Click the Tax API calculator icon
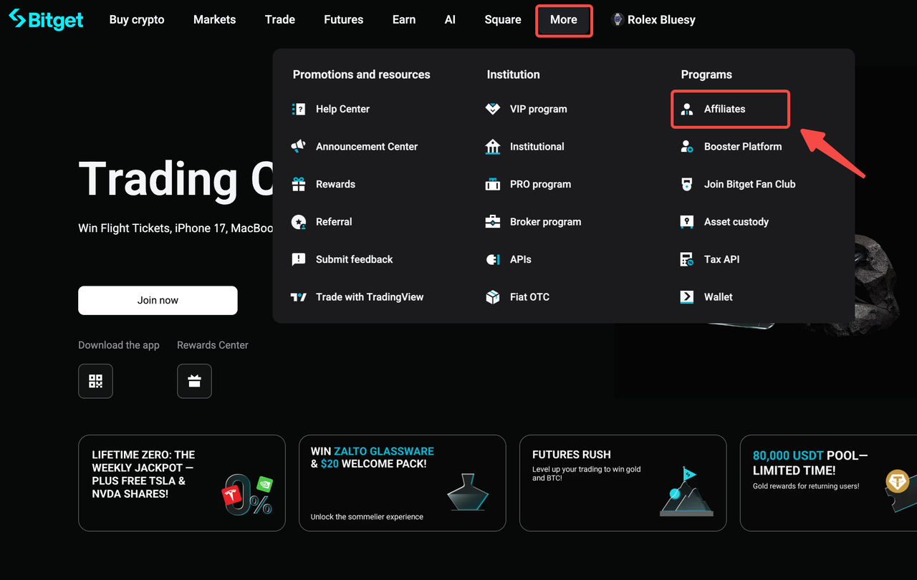Screen dimensions: 917x580 [687, 259]
